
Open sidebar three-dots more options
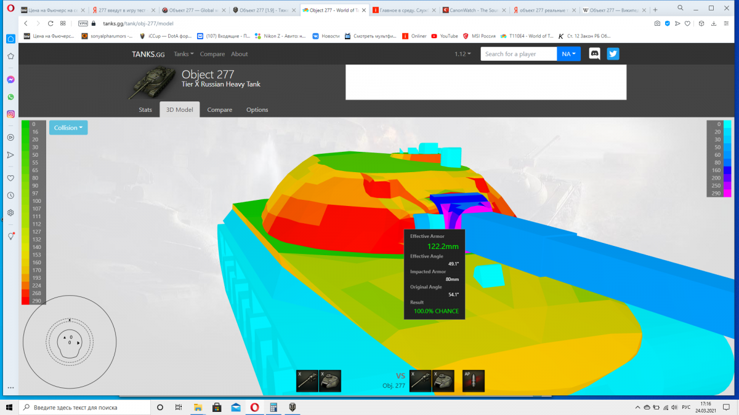click(10, 388)
